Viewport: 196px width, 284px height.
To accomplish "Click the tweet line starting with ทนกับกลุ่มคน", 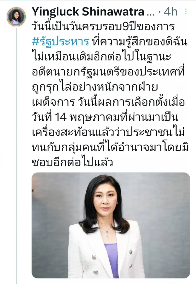I will point(110,148).
